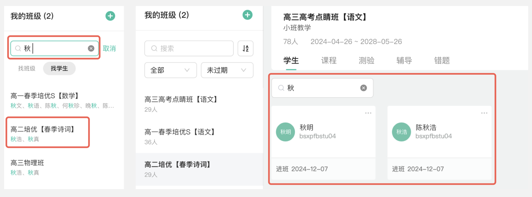Viewport: 532px width, 197px height.
Task: Select the 找班级 search mode
Action: (27, 68)
